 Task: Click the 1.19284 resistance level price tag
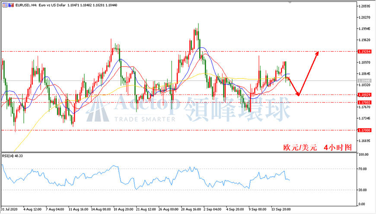point(364,51)
